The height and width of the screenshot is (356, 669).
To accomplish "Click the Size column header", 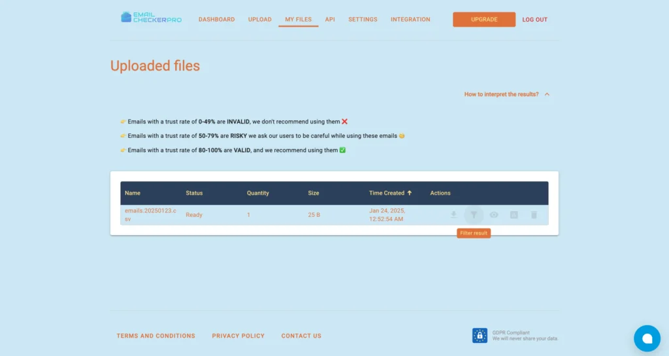I will click(314, 193).
